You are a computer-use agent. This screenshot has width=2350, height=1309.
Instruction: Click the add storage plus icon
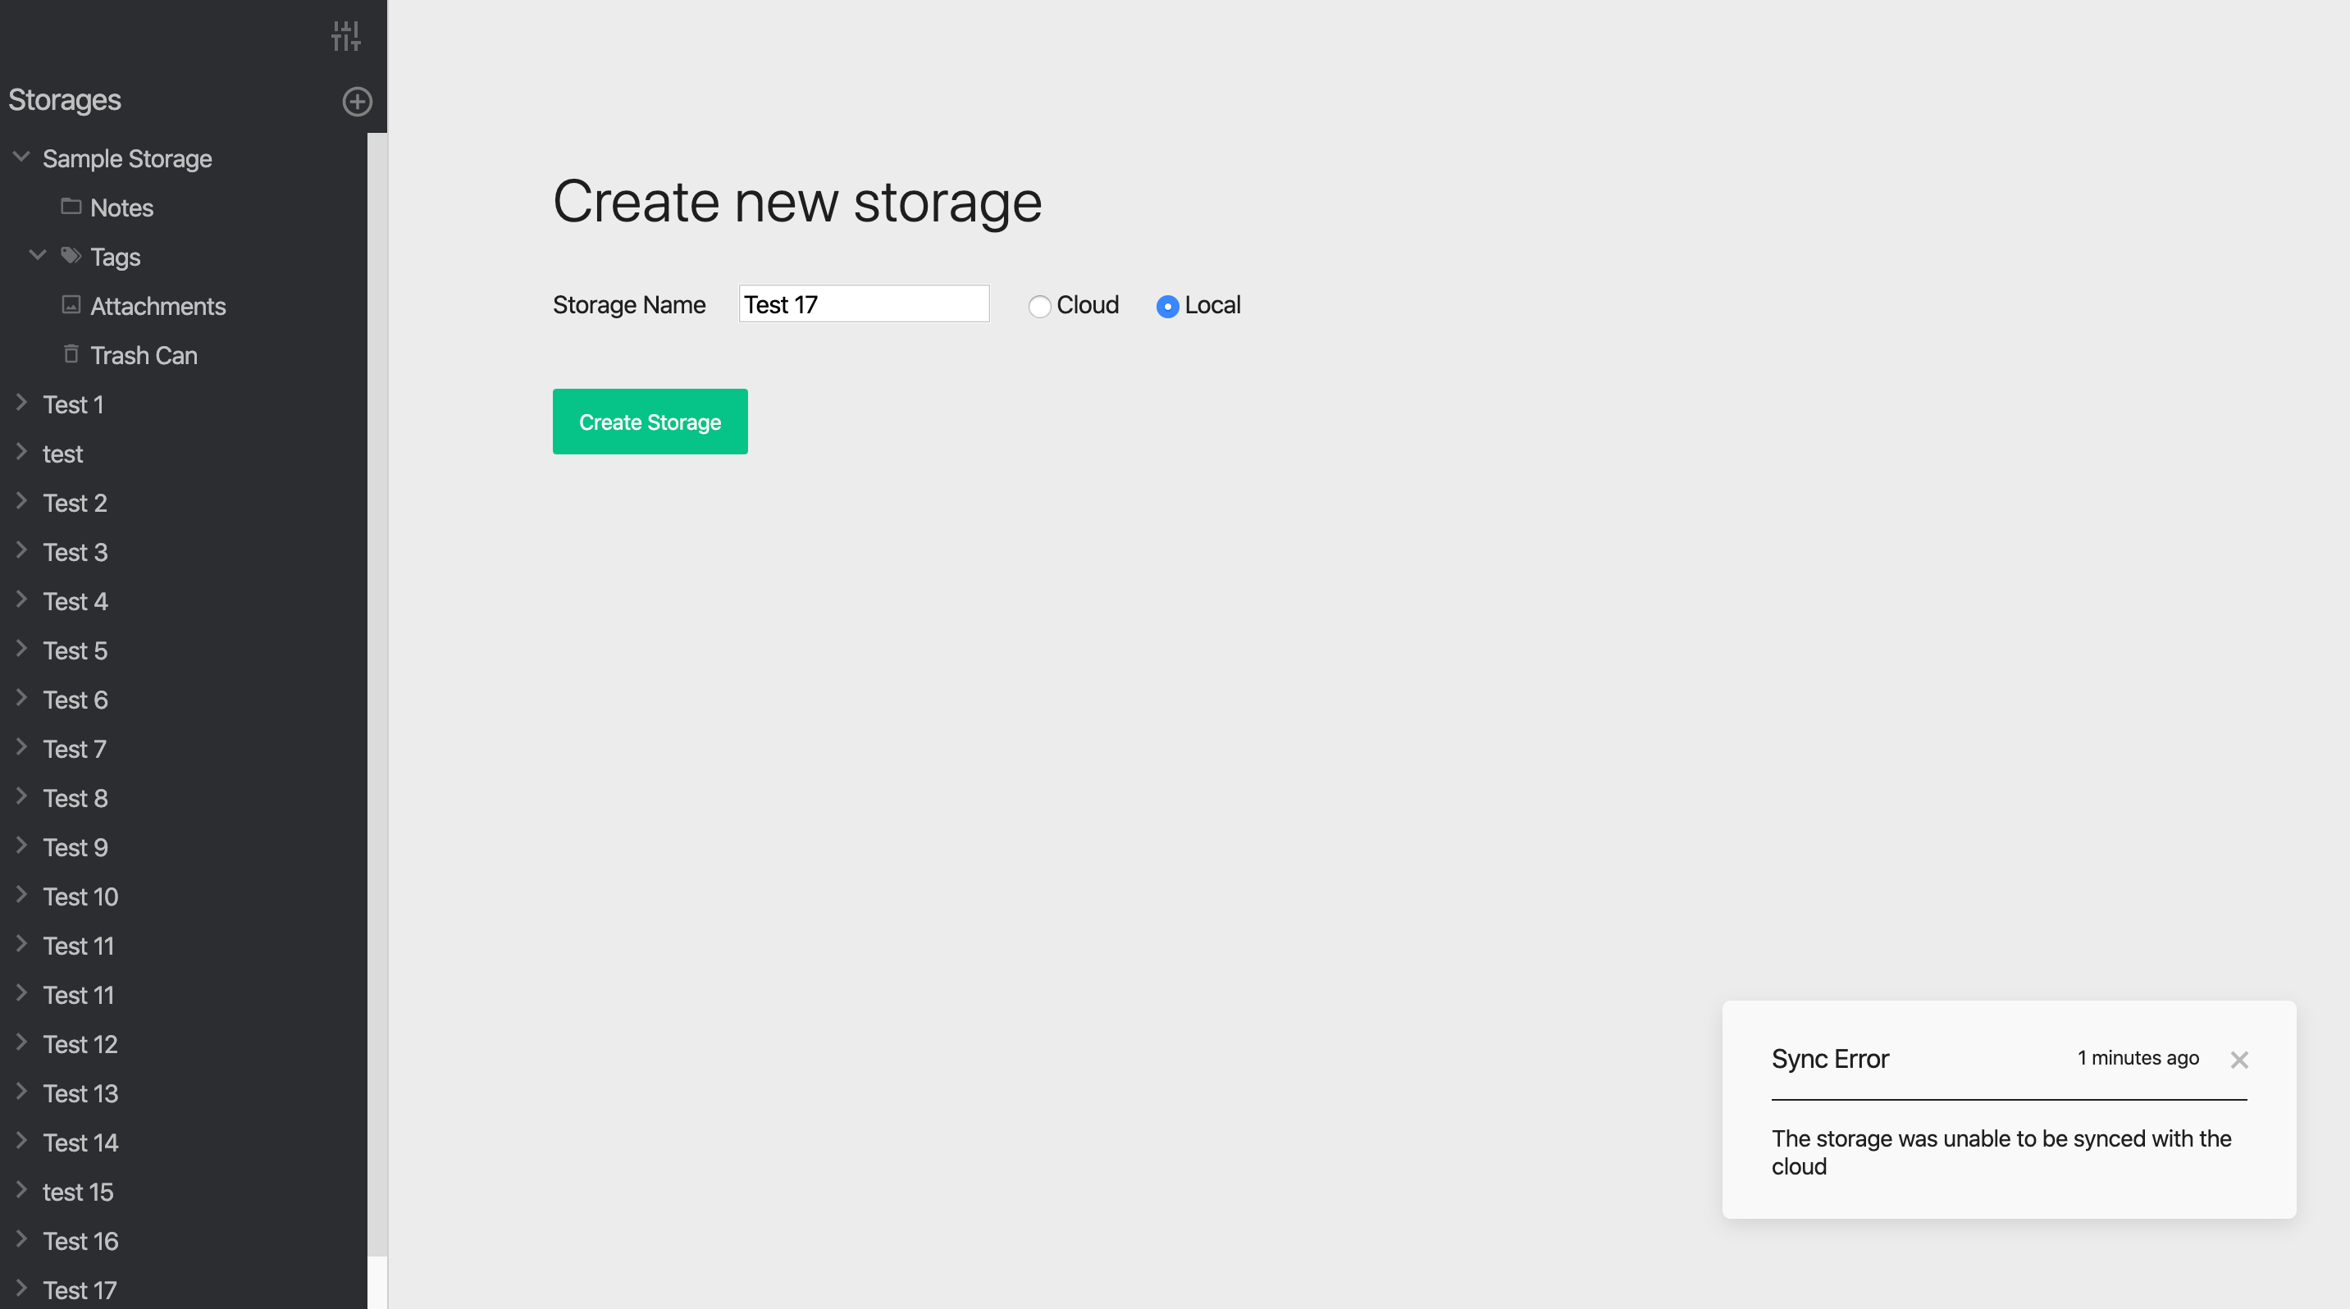(357, 101)
